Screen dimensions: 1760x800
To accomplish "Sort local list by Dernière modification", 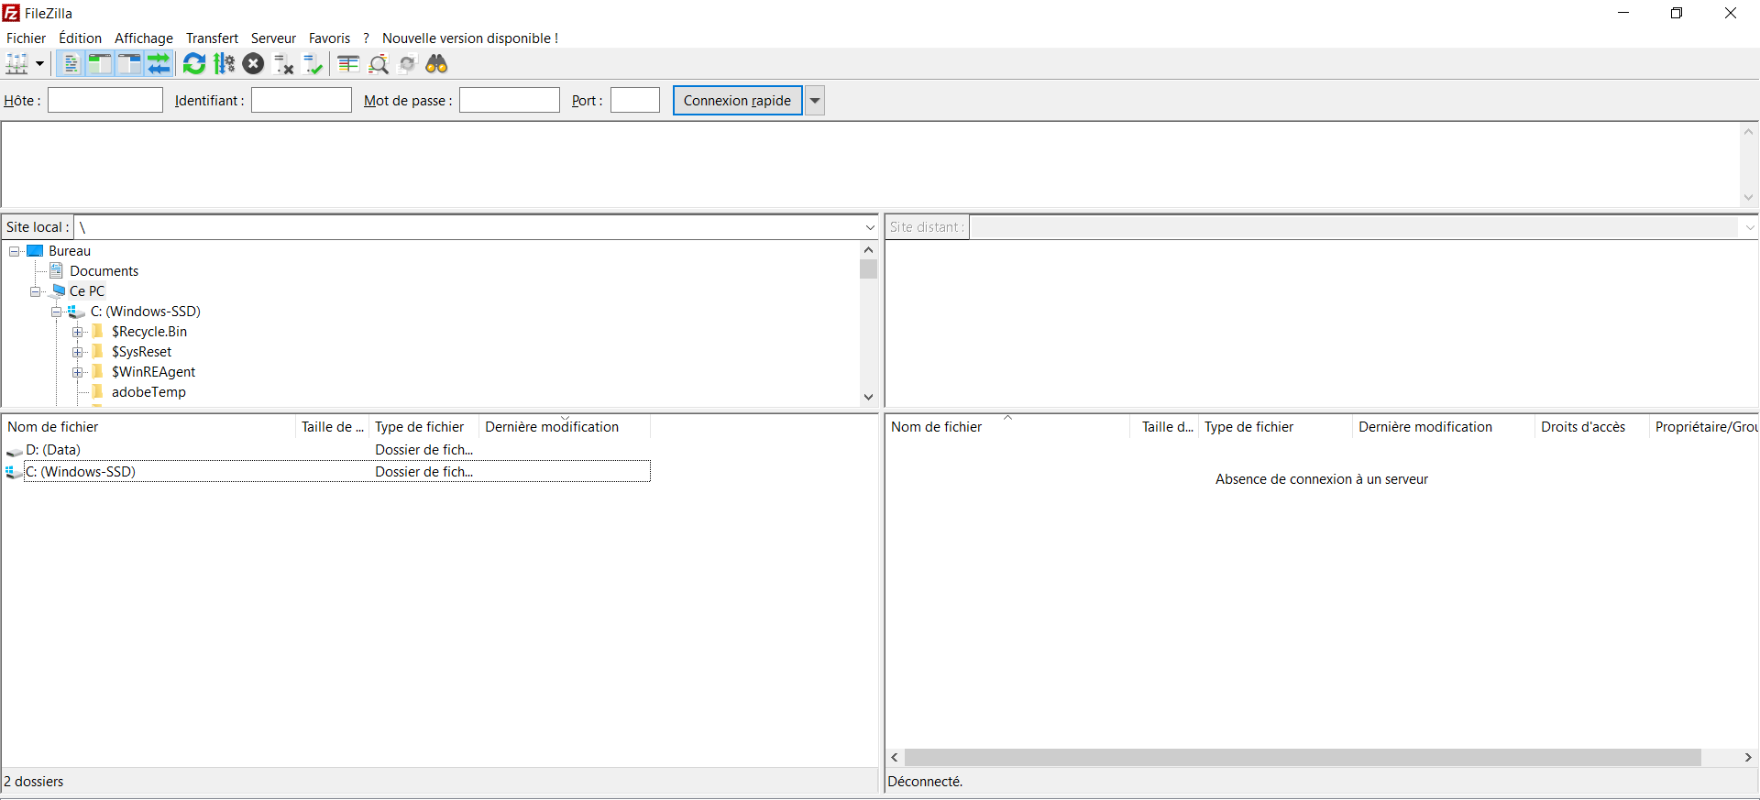I will tap(565, 427).
